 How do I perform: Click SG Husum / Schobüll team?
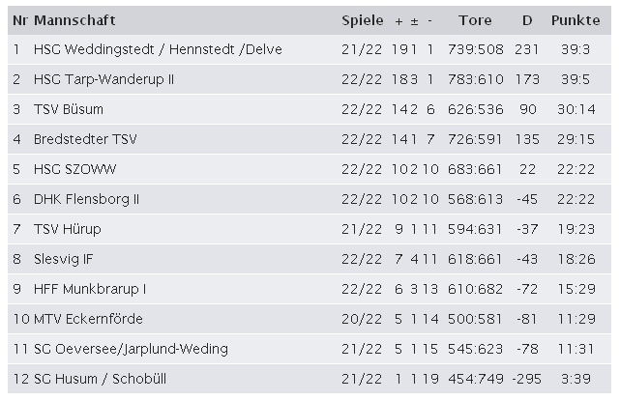pyautogui.click(x=100, y=379)
